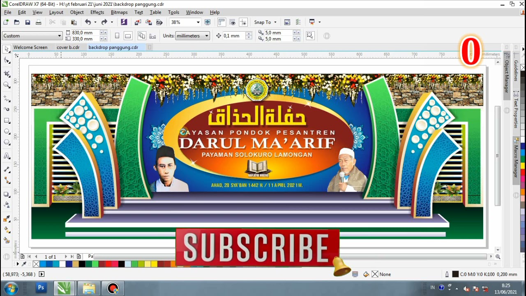Select the Freehand tool

[7, 99]
